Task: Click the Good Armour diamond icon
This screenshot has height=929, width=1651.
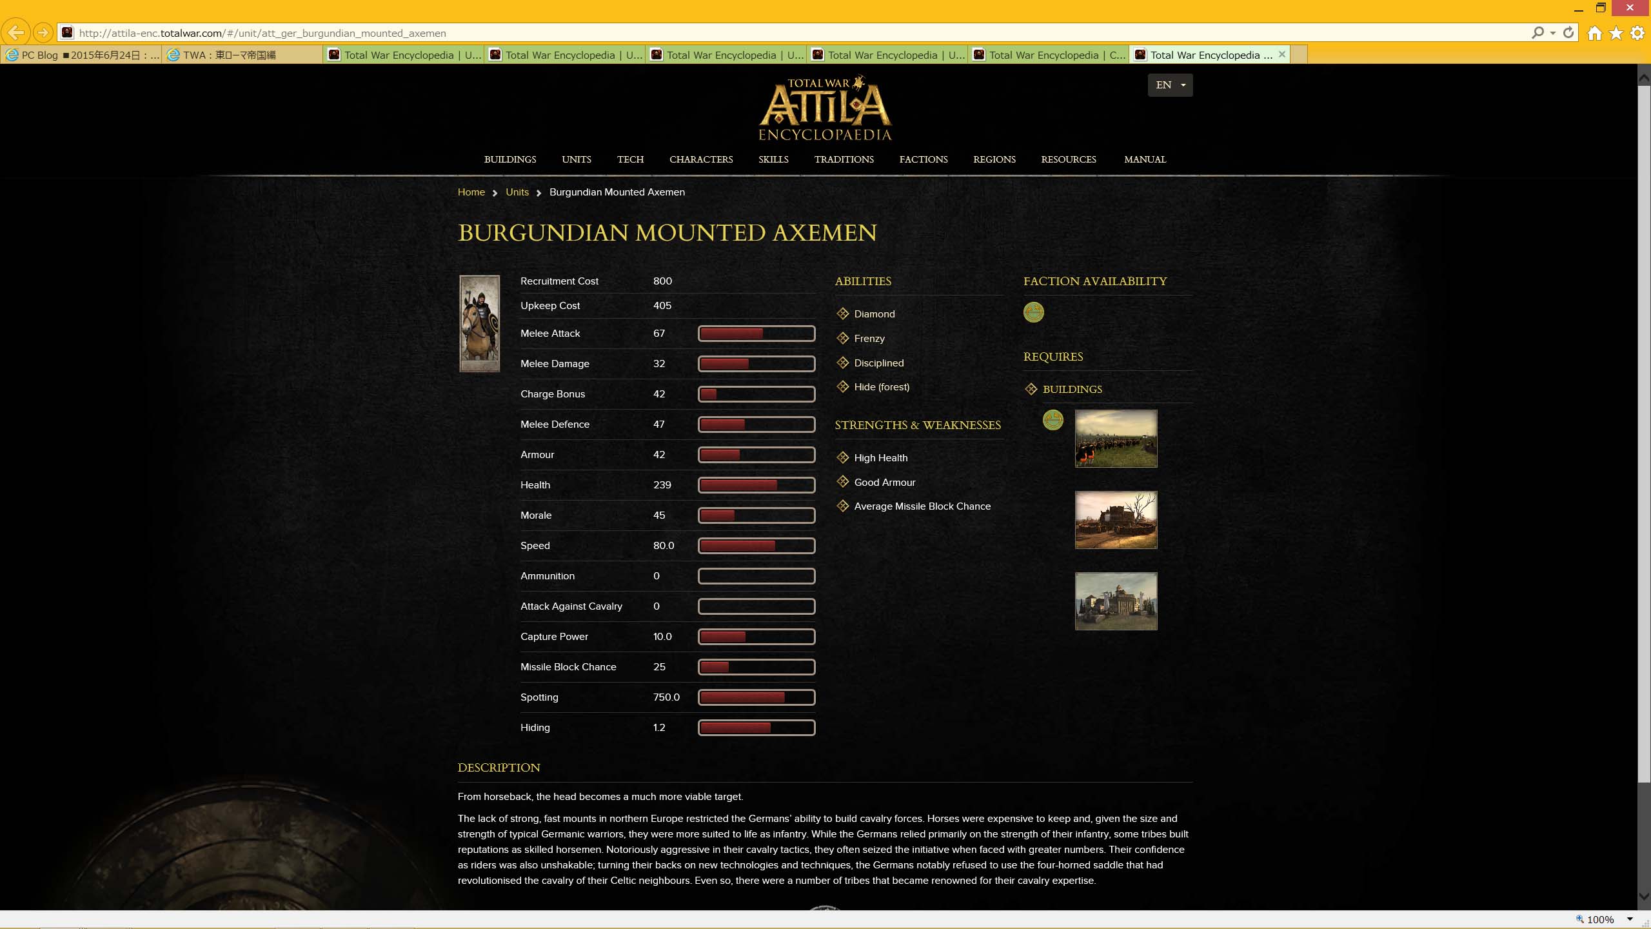Action: pyautogui.click(x=843, y=483)
